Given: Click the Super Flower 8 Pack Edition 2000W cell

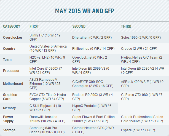Looking at the screenshot, I should click(x=93, y=119).
